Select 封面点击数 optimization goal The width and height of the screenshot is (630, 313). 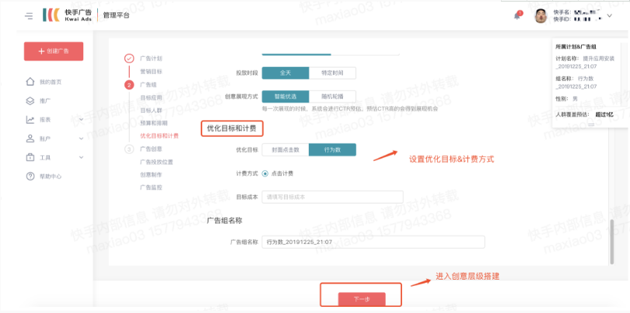[x=285, y=150]
